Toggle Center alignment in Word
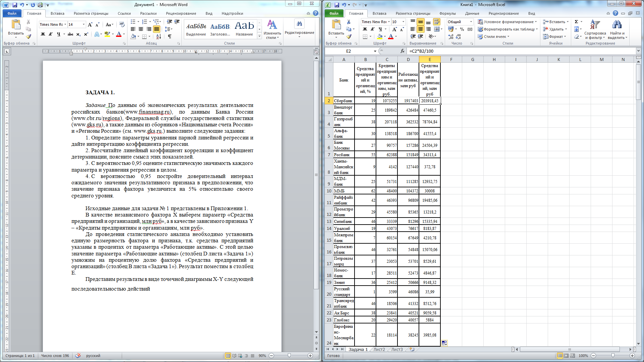This screenshot has height=362, width=644. point(141,29)
